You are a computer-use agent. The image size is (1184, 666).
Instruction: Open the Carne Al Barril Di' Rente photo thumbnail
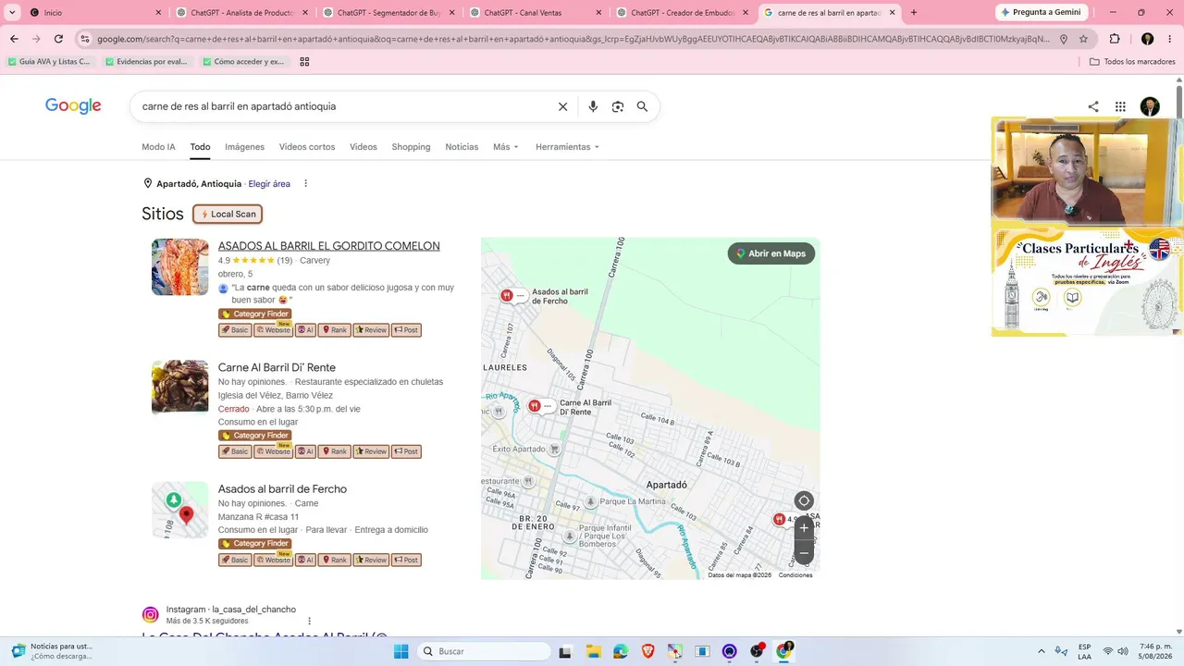click(x=180, y=387)
